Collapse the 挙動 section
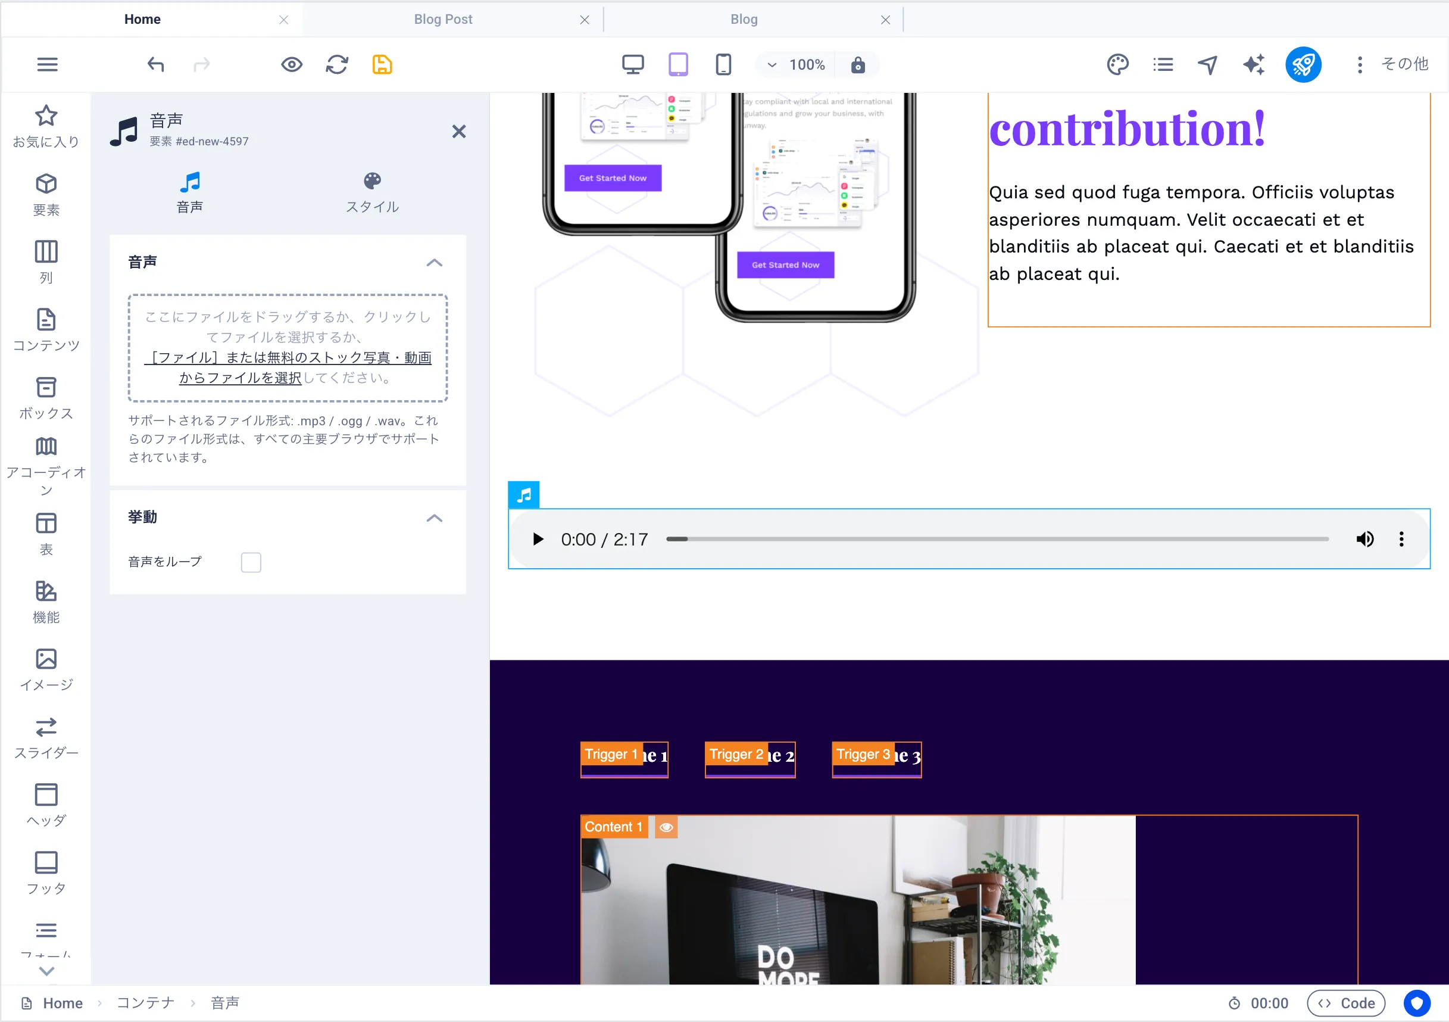This screenshot has height=1022, width=1449. pos(434,518)
